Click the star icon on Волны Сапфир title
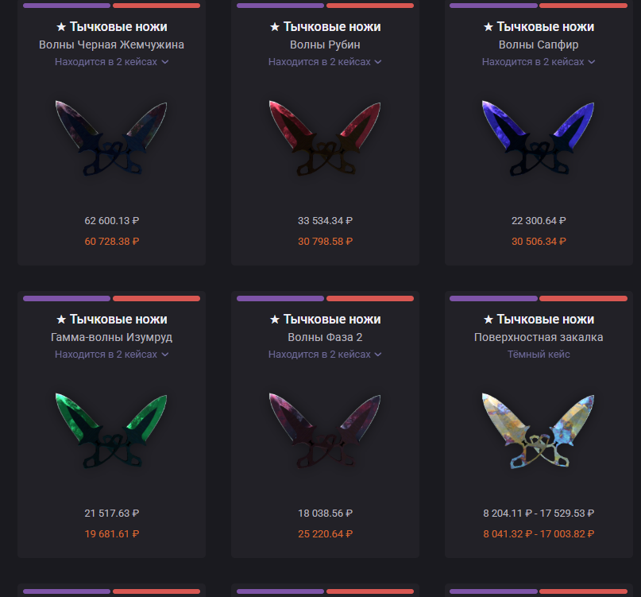The image size is (641, 597). pos(488,27)
